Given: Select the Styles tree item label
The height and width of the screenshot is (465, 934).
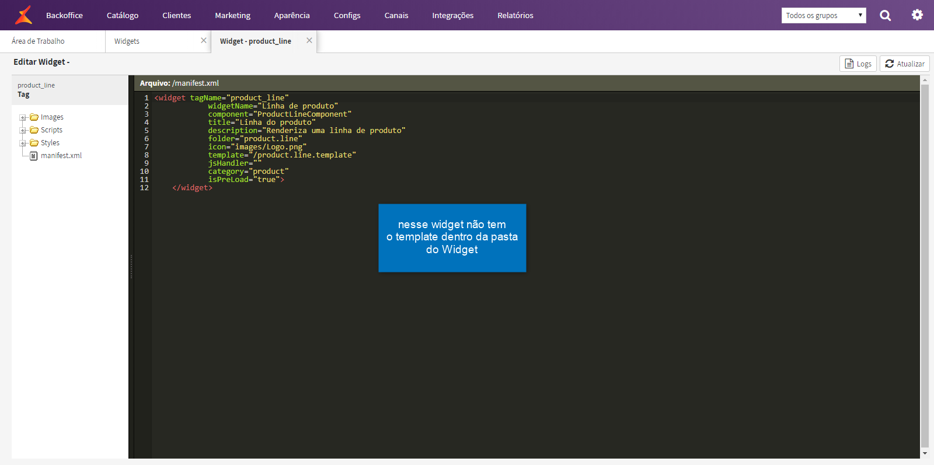Looking at the screenshot, I should (x=50, y=143).
